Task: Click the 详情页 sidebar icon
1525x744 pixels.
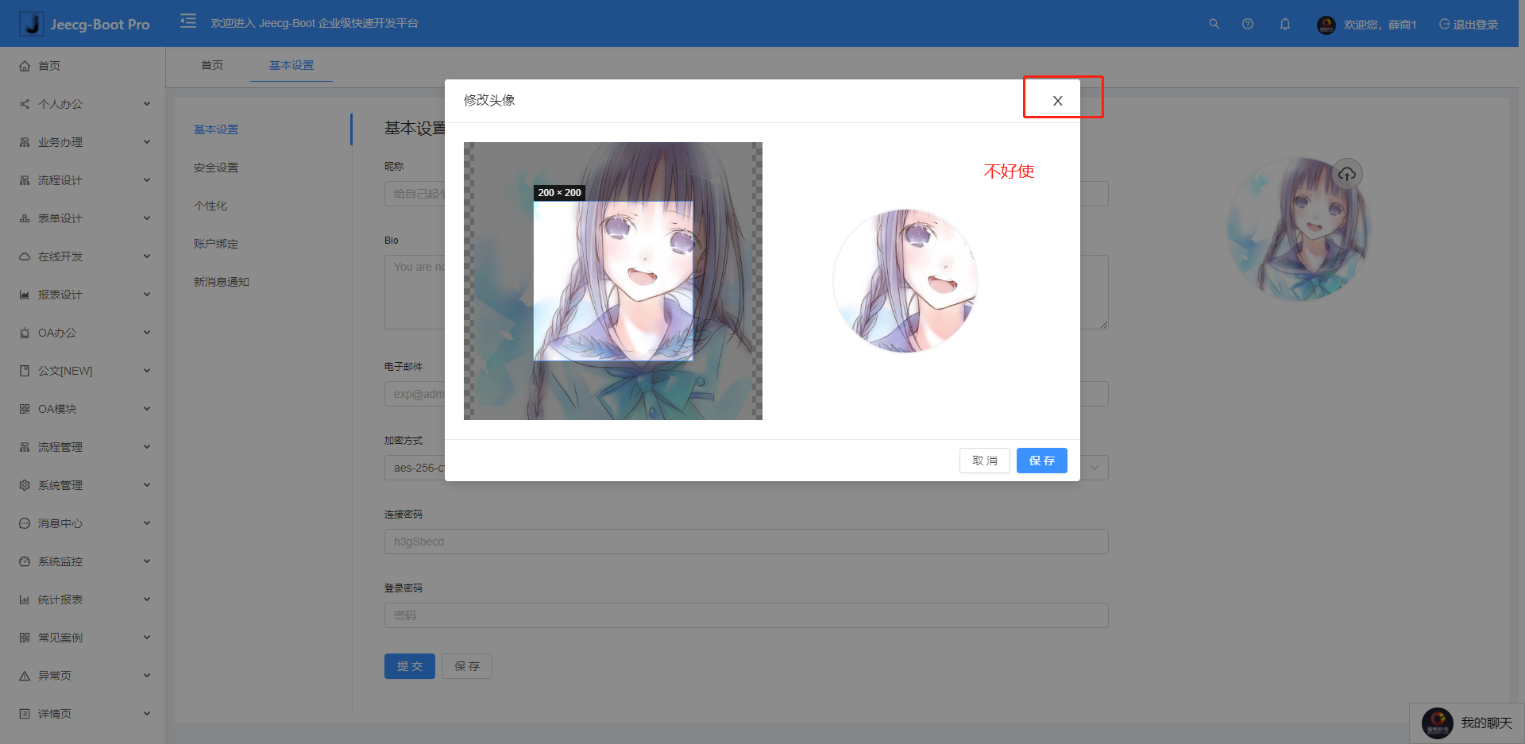Action: 25,714
